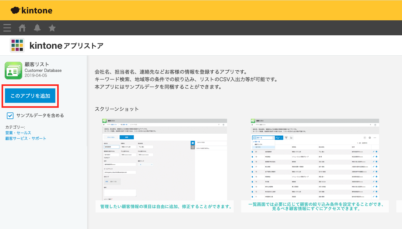402x229 pixels.
Task: Click description line キーワード検索、地域等の条件
Action: (x=186, y=79)
